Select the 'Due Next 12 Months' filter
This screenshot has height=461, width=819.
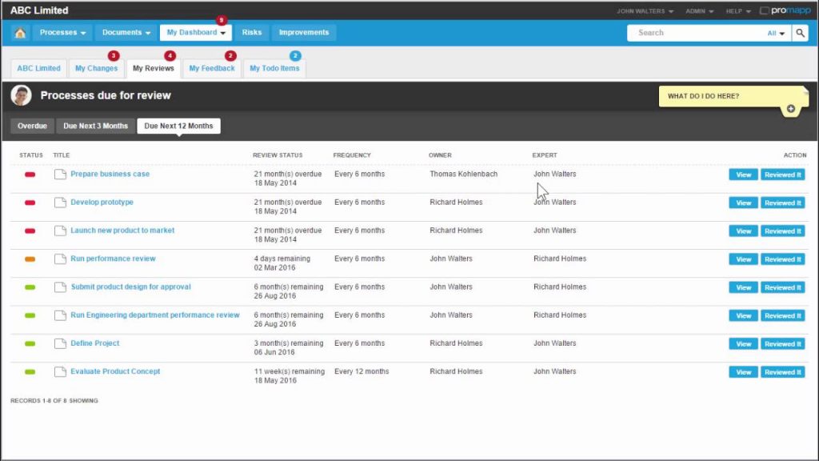pos(178,126)
